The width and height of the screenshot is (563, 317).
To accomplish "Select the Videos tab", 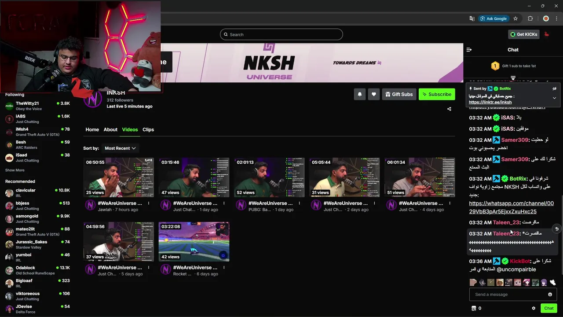I will 130,129.
